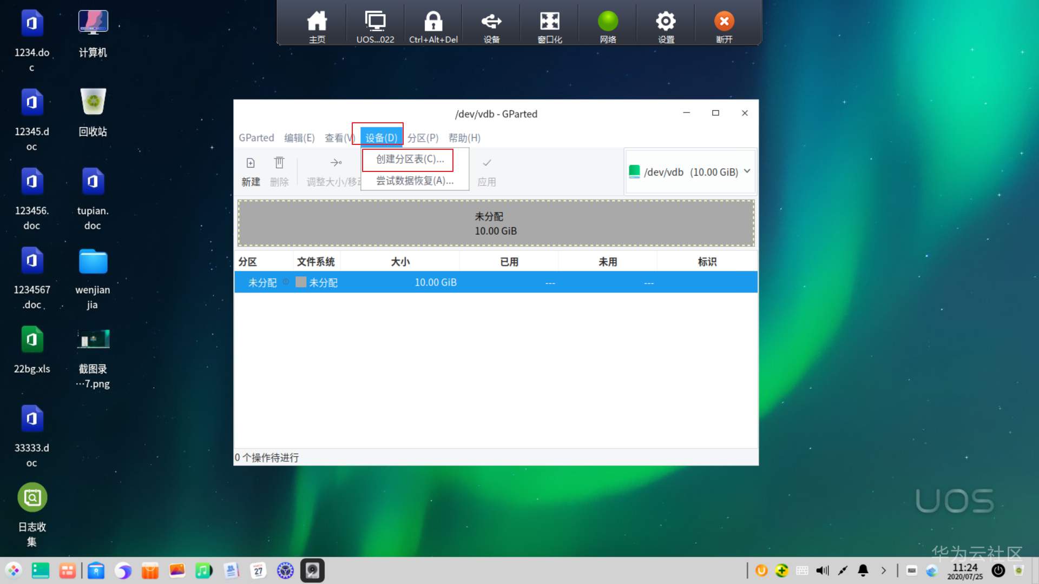The height and width of the screenshot is (584, 1039).
Task: Open the /dev/vdb device dropdown
Action: [690, 172]
